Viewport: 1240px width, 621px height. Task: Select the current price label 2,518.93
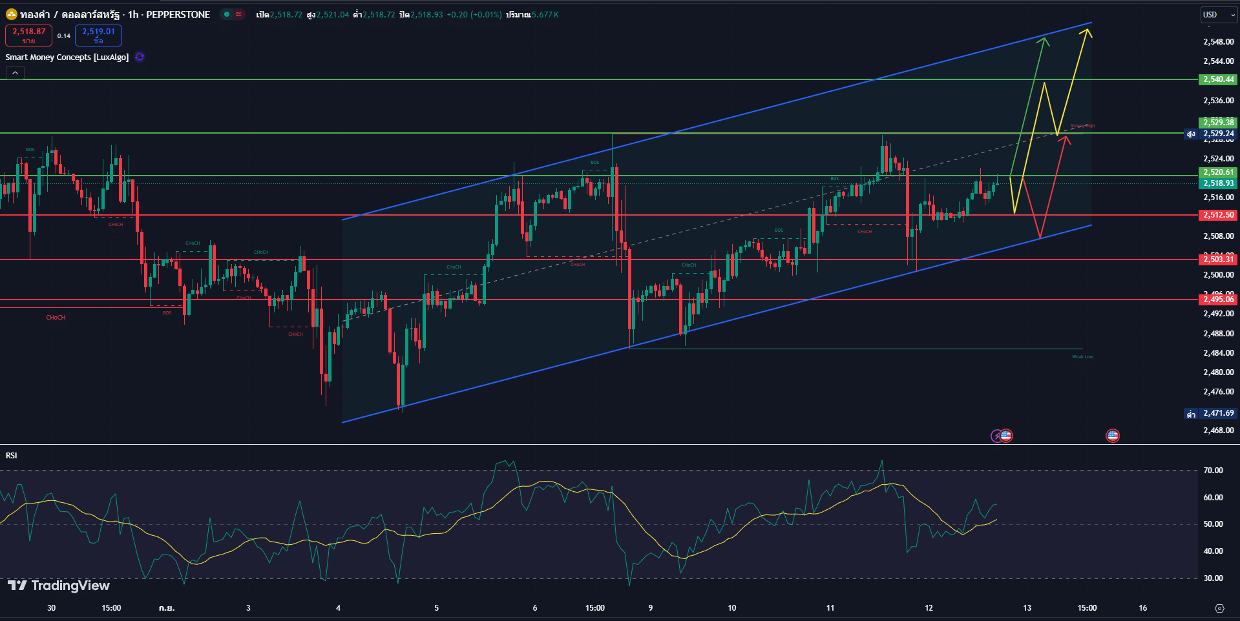1218,183
